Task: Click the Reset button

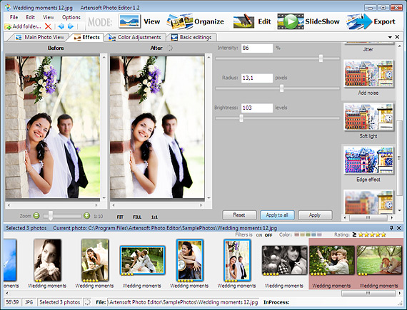Action: [239, 215]
